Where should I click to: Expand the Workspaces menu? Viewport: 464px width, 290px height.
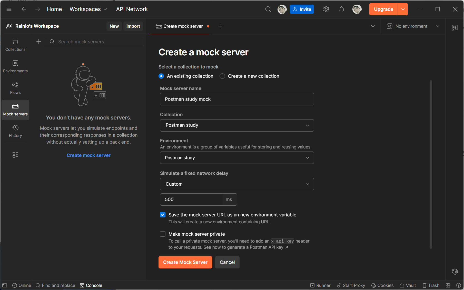[x=88, y=9]
